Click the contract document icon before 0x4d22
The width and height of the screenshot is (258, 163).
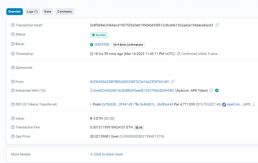click(91, 90)
